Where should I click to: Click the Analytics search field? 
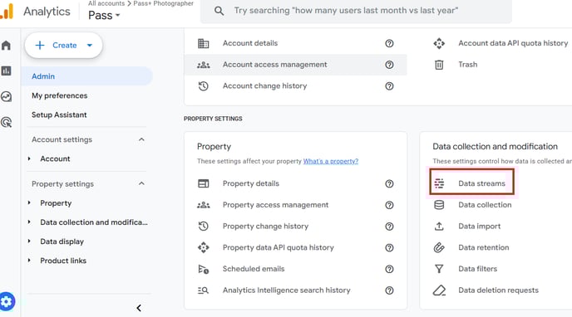pos(356,11)
